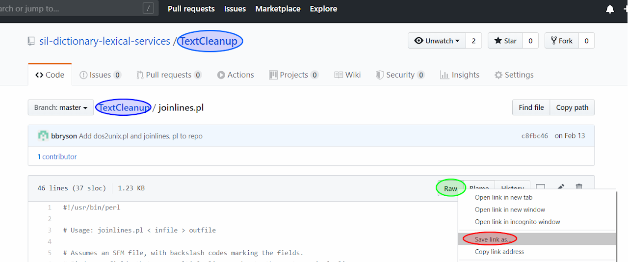Click the repository icon before the owner name
628x262 pixels.
[x=31, y=41]
